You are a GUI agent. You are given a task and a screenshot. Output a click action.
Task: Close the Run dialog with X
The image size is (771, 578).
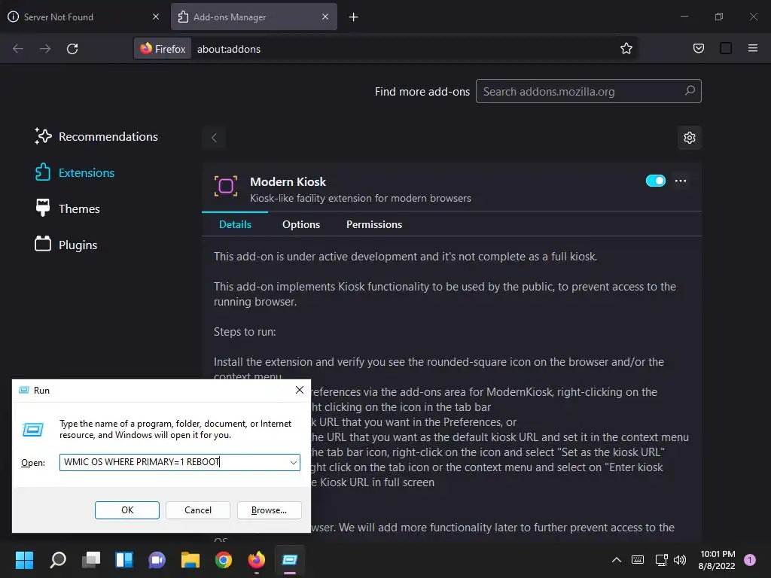point(299,390)
